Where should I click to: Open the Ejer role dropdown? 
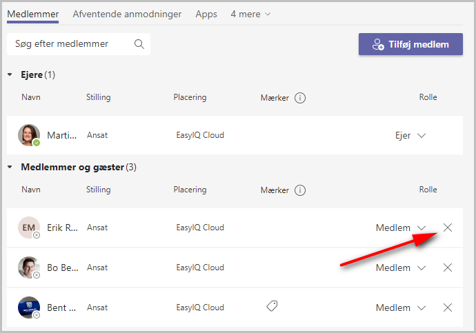pos(410,135)
